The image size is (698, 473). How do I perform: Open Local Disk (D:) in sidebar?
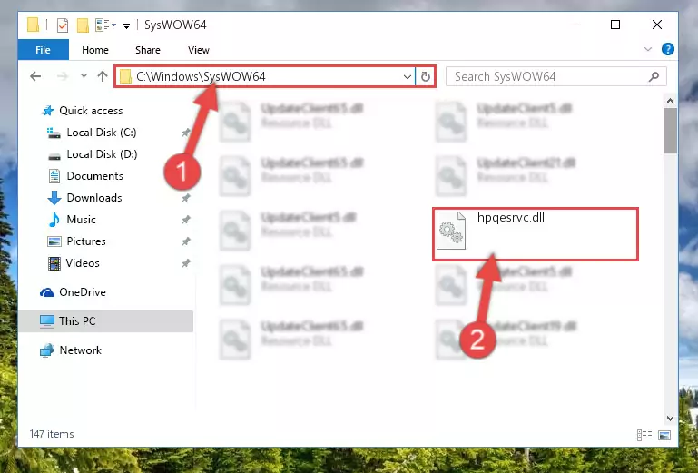point(102,154)
